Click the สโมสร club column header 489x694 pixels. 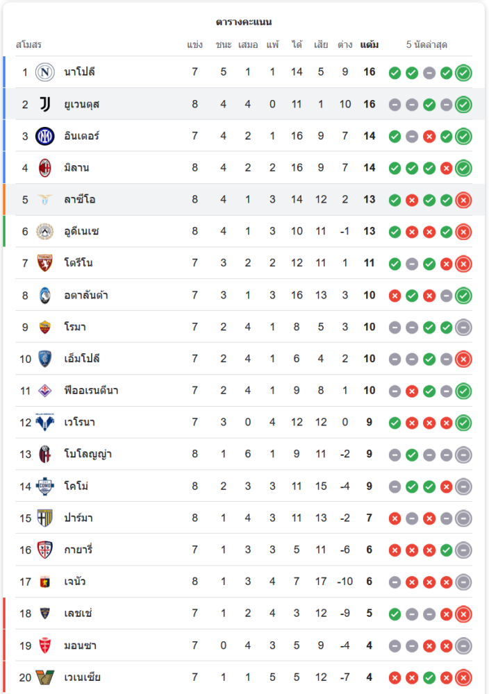(x=28, y=45)
